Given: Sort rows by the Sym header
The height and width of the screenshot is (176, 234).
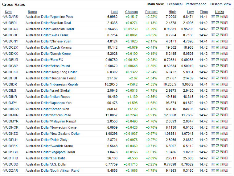Looking at the screenshot, I should click(8, 12).
